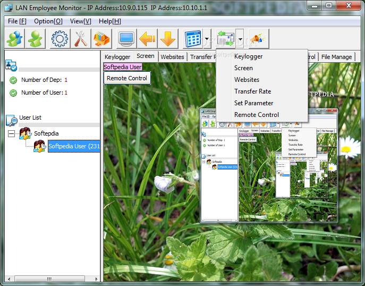Open the File menu
Screen dimensions: 365x286
pos(17,21)
